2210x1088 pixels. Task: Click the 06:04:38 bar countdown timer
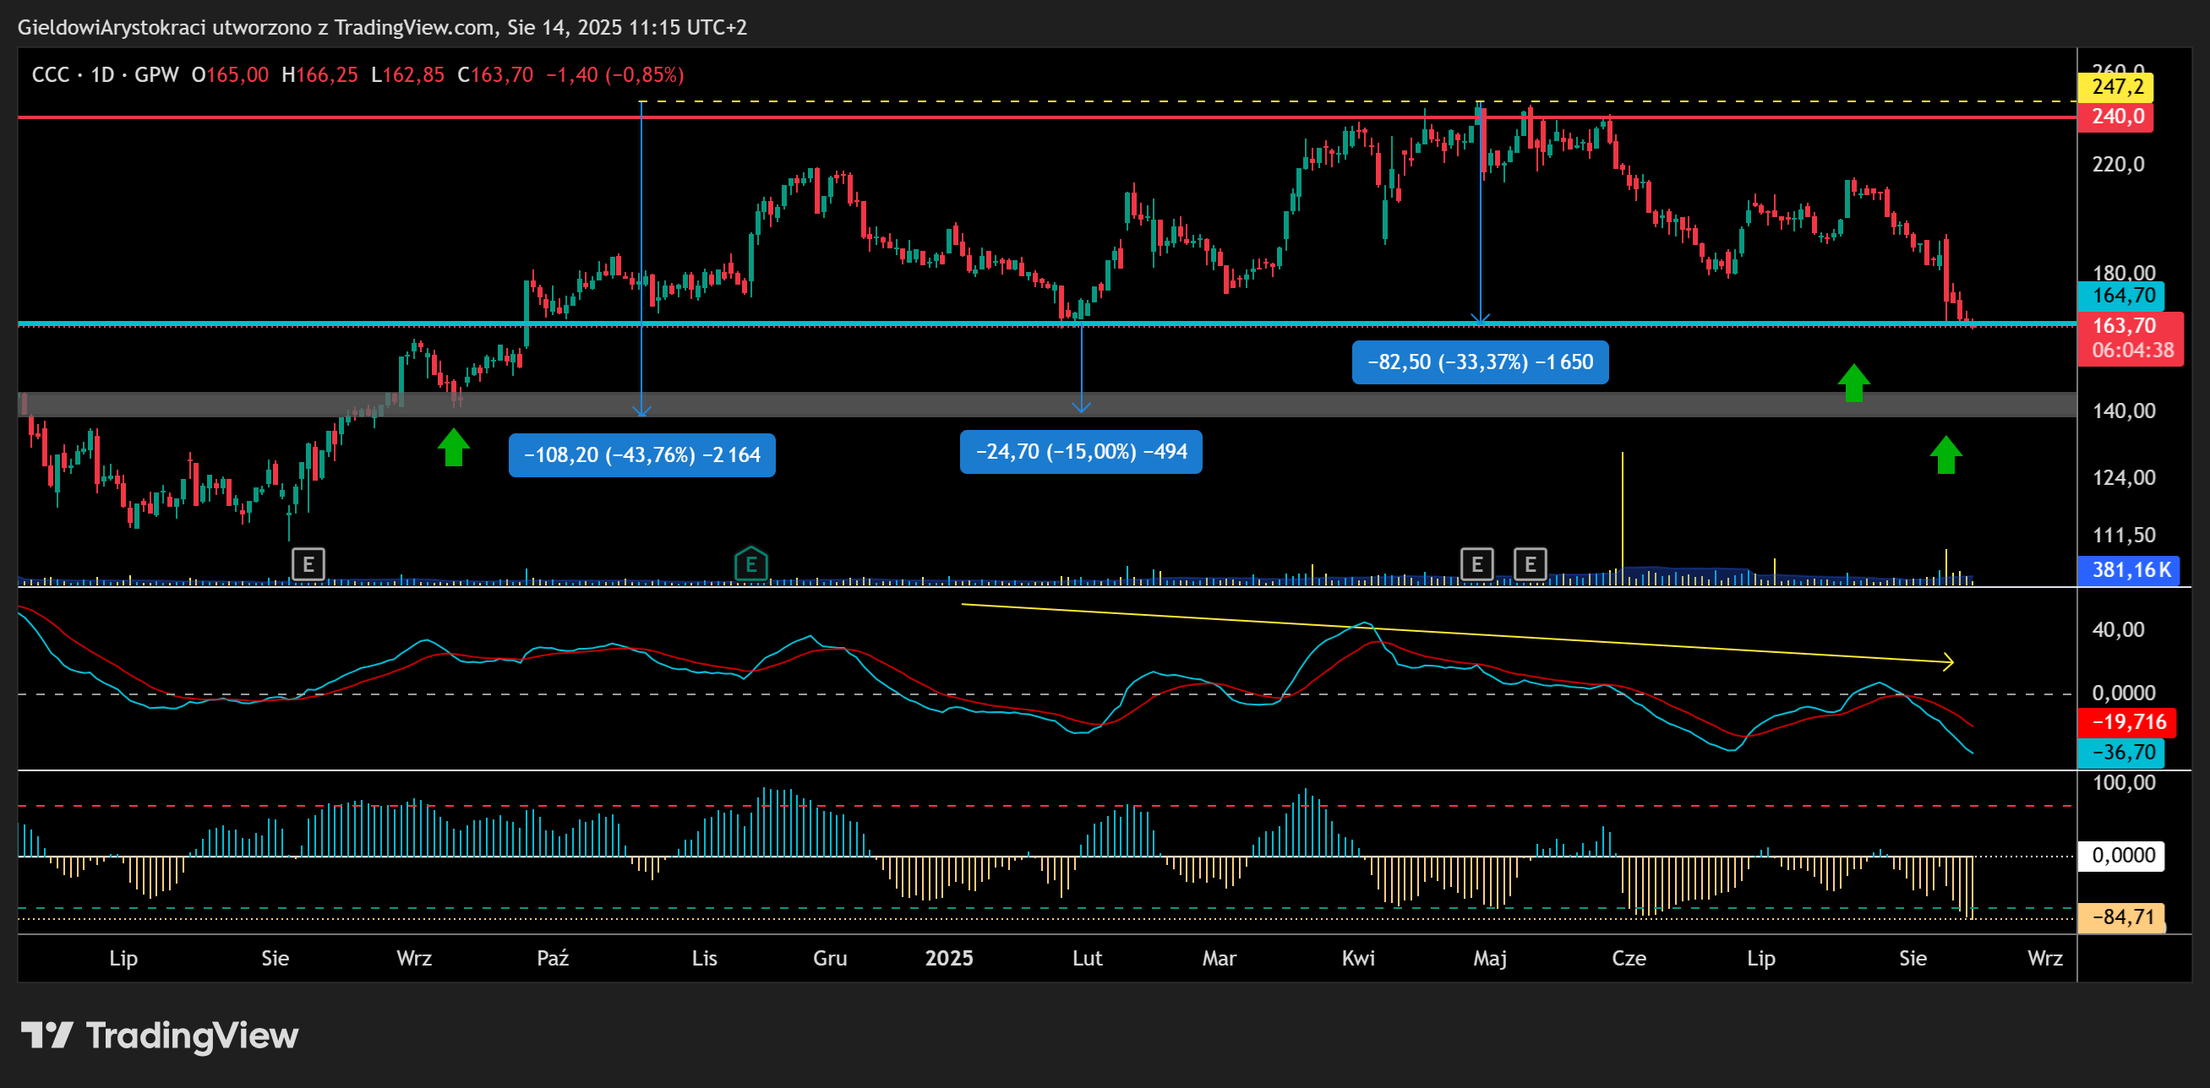tap(2132, 351)
